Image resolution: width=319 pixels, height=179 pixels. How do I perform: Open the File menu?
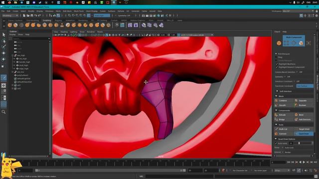(3, 11)
